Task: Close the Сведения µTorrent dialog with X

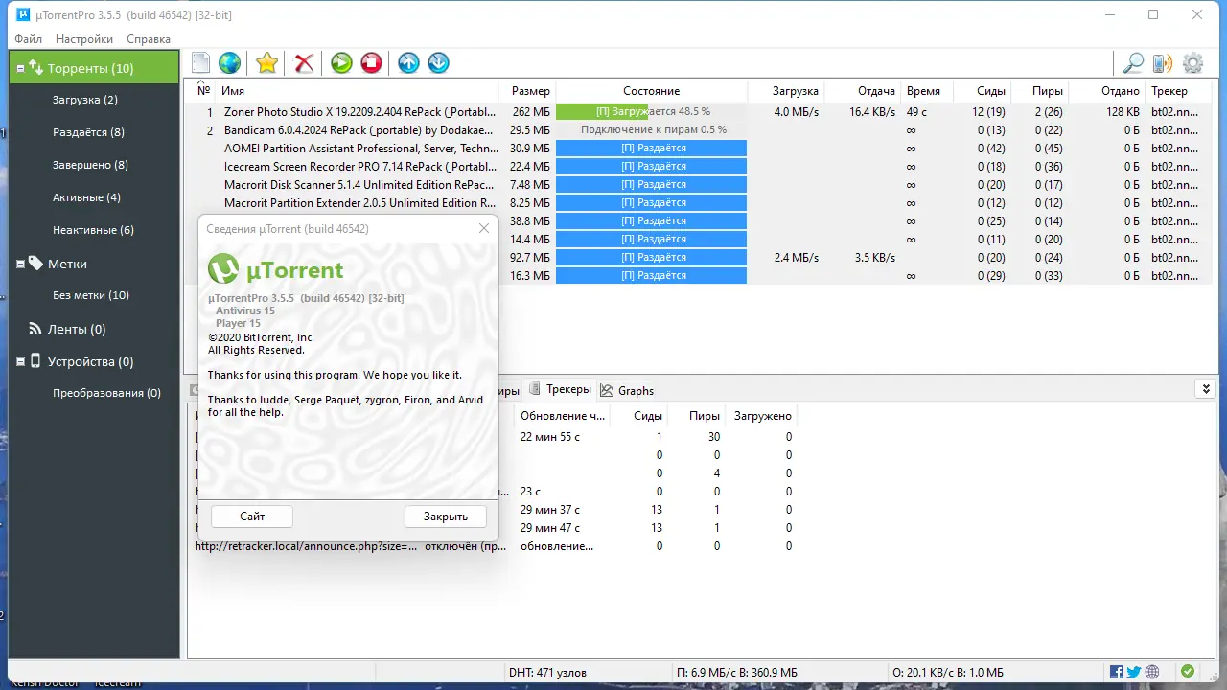Action: pyautogui.click(x=484, y=228)
